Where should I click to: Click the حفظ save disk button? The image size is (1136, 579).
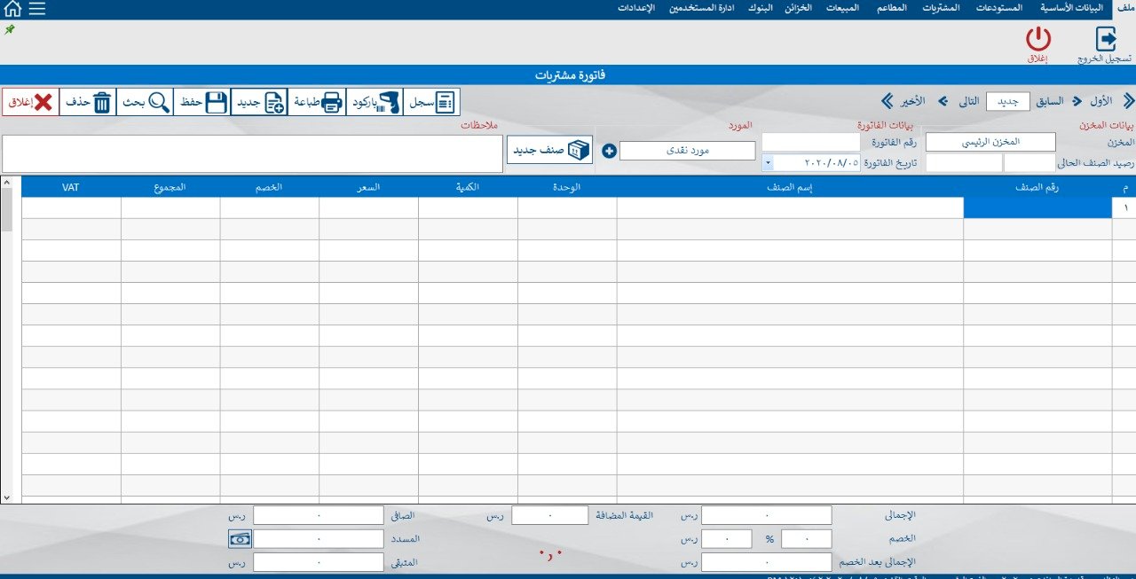click(202, 103)
